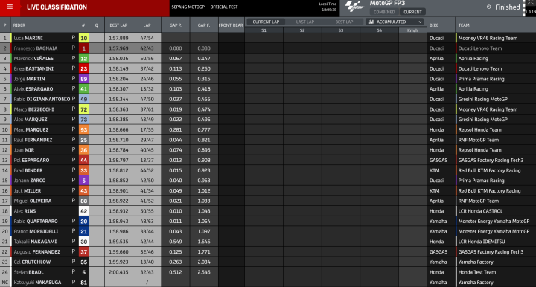
Task: Click team Honda Test Team
Action: (x=477, y=272)
